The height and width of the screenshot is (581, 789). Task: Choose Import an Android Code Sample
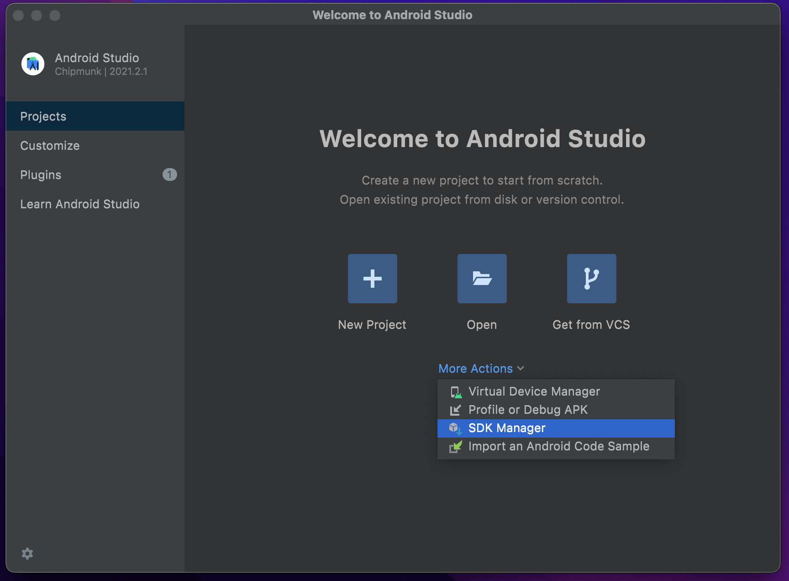tap(556, 446)
